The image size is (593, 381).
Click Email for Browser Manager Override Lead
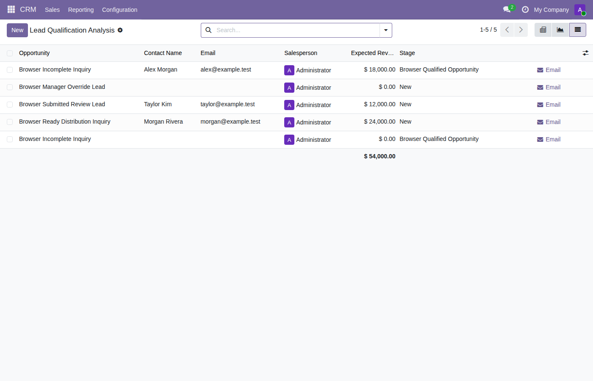tap(549, 87)
